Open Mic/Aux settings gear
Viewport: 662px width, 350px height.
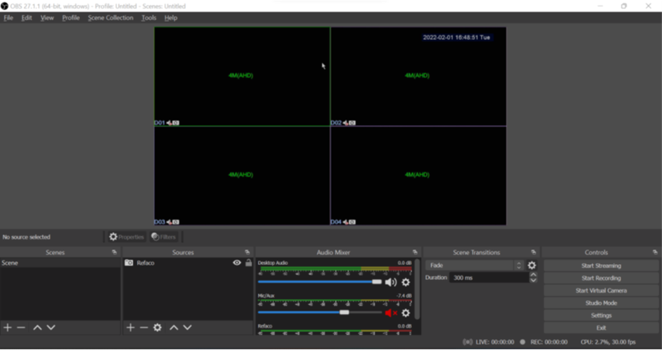pos(405,313)
